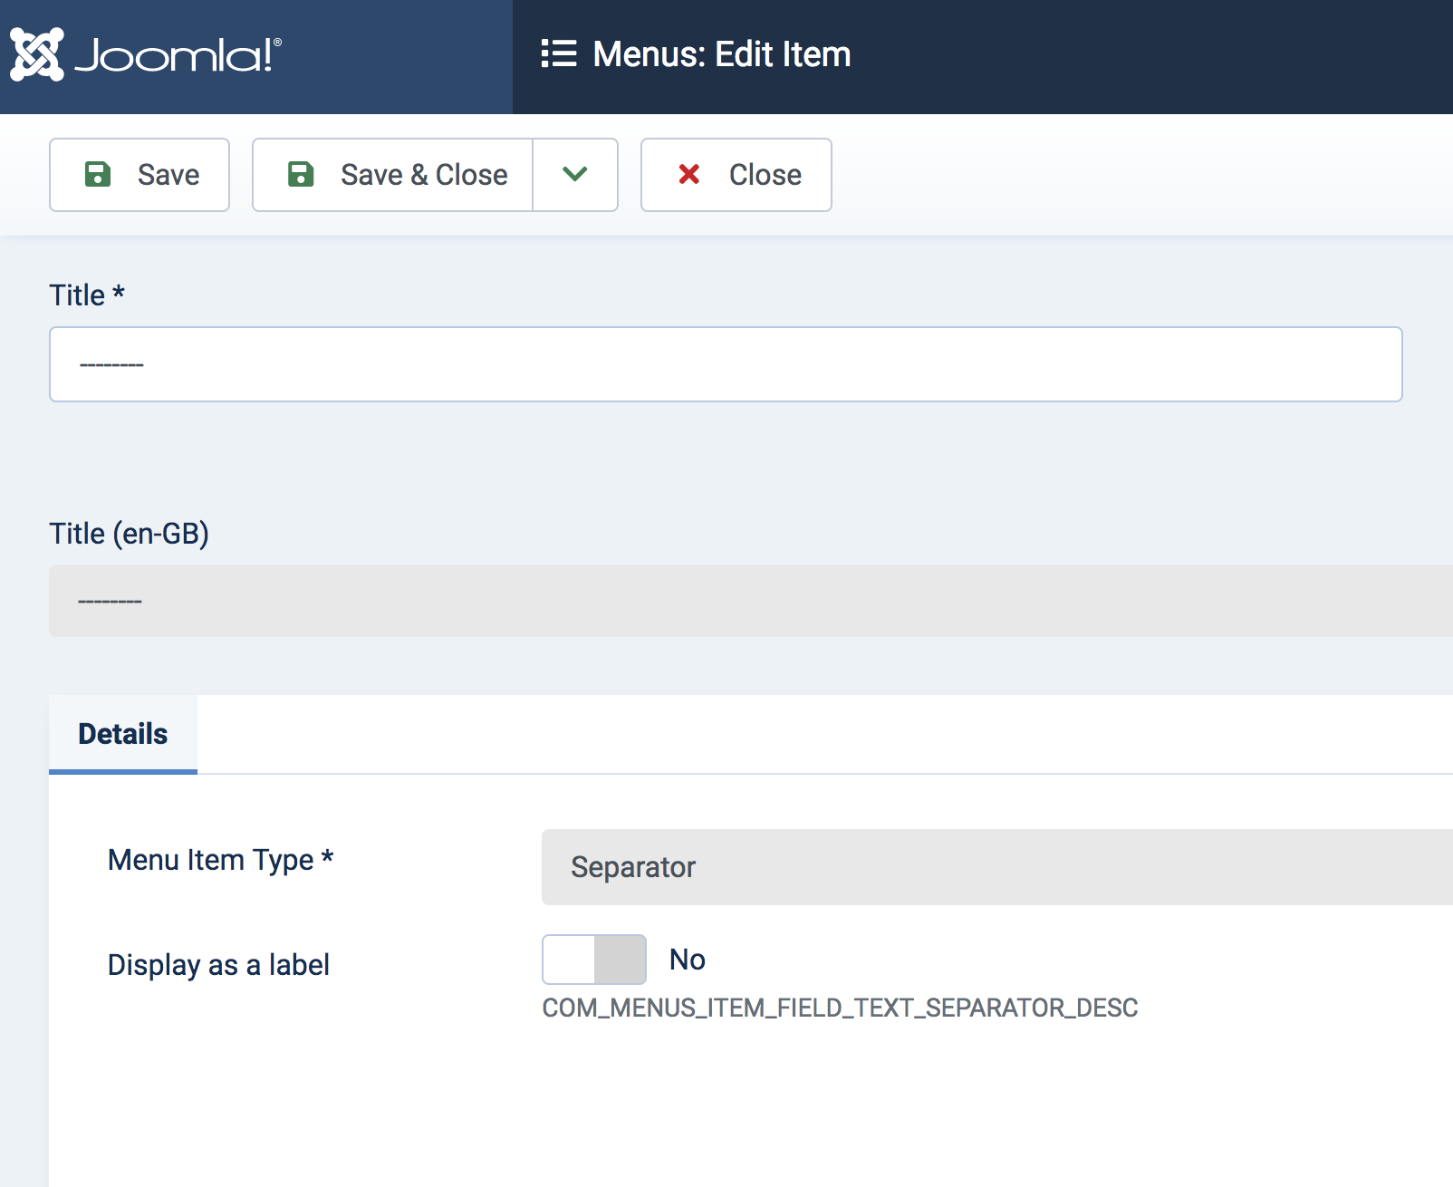The height and width of the screenshot is (1187, 1453).
Task: Switch to the Details tab
Action: point(123,734)
